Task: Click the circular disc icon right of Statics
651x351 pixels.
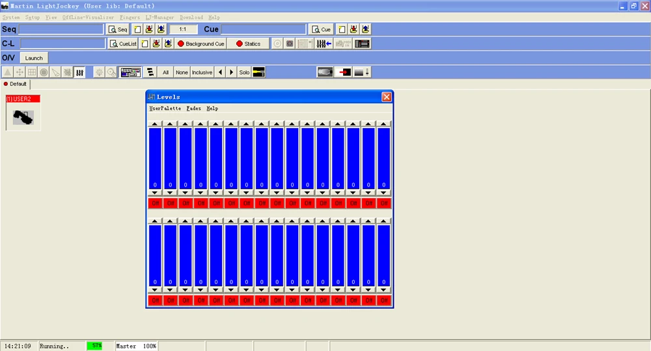Action: click(277, 44)
